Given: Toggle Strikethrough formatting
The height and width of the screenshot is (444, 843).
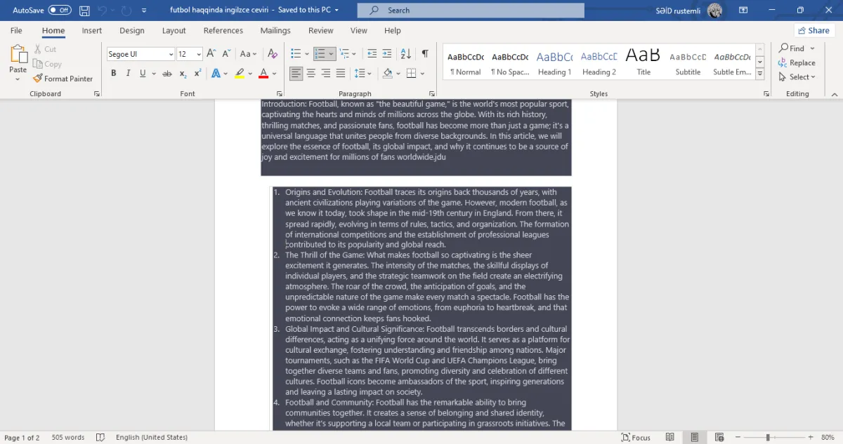Looking at the screenshot, I should 167,74.
